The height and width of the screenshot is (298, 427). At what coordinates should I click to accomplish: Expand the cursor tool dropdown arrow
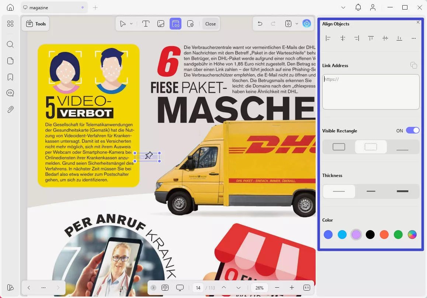pos(131,24)
